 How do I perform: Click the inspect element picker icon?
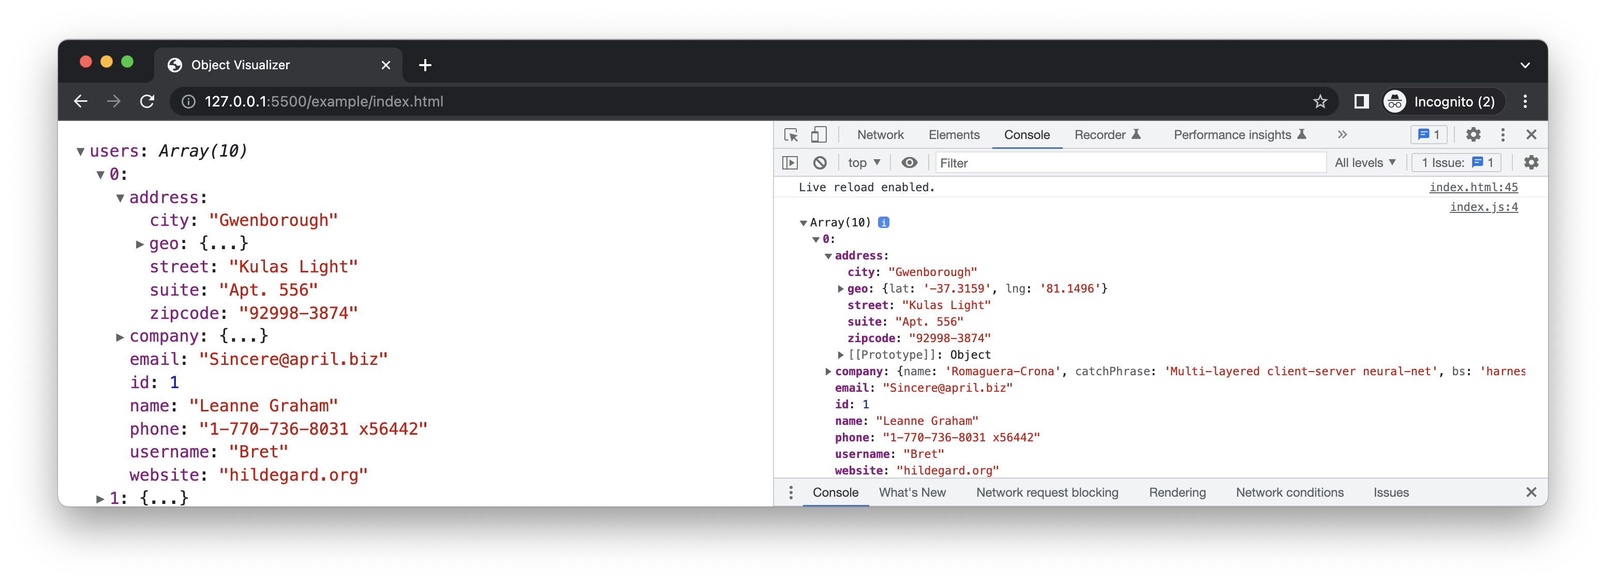pyautogui.click(x=791, y=134)
